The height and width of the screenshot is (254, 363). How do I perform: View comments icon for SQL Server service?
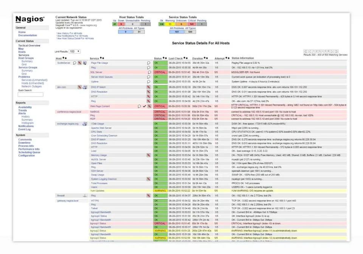(x=149, y=72)
